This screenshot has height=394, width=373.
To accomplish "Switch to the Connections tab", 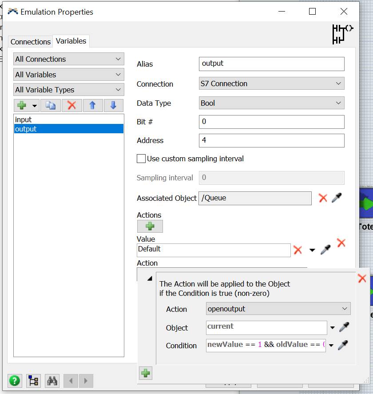I will 30,42.
